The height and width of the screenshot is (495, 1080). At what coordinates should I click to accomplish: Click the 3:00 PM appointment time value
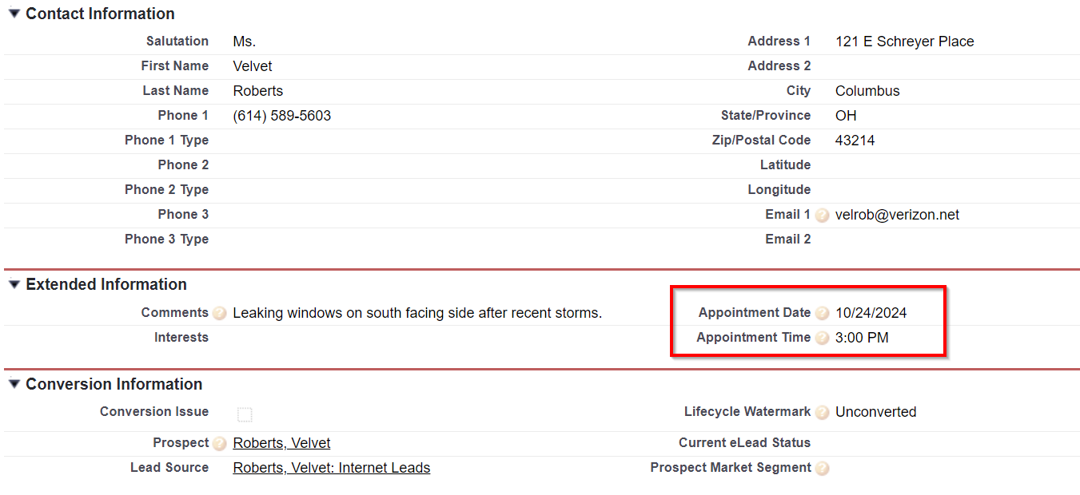pos(862,338)
